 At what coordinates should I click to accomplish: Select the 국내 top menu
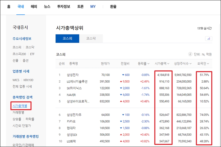20,6
